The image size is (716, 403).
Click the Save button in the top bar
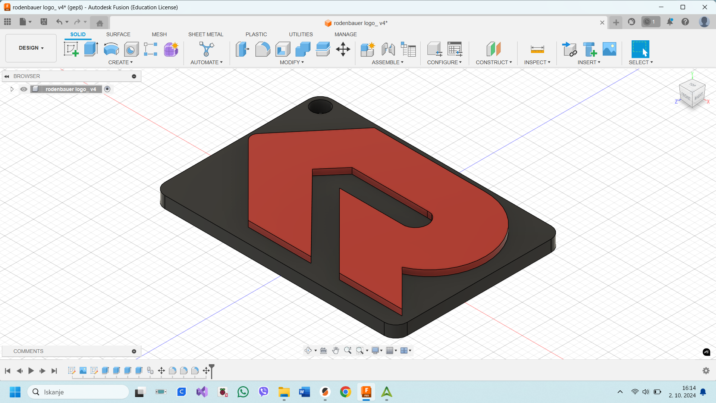pyautogui.click(x=44, y=22)
